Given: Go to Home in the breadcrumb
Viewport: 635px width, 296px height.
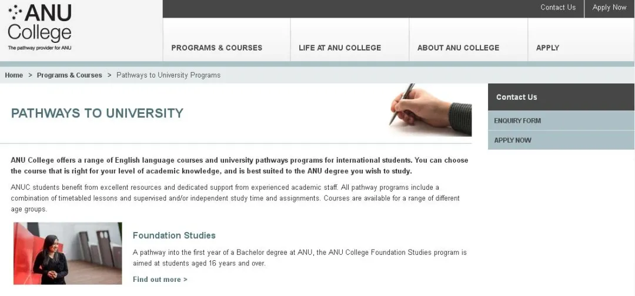Looking at the screenshot, I should 14,75.
